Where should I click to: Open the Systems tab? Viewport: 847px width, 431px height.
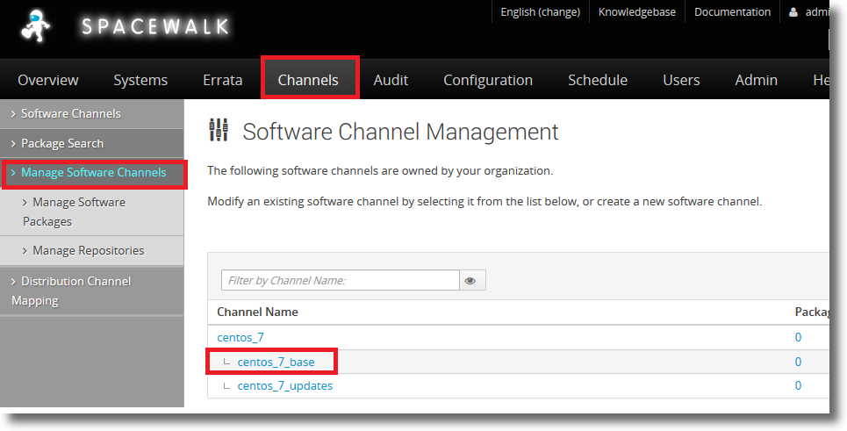pos(140,80)
